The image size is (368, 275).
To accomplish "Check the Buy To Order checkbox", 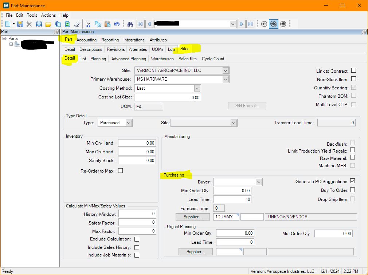I will coord(352,190).
